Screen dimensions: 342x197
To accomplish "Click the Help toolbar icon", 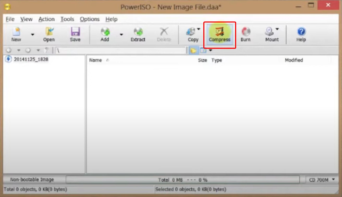I will (x=301, y=35).
